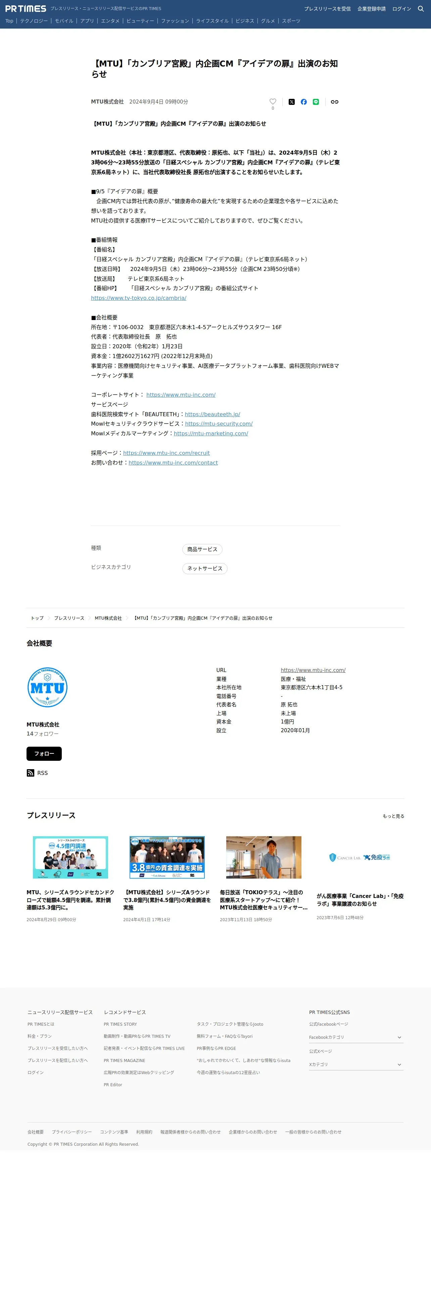Image resolution: width=431 pixels, height=1295 pixels.
Task: Click もっと見る link
Action: pyautogui.click(x=393, y=816)
